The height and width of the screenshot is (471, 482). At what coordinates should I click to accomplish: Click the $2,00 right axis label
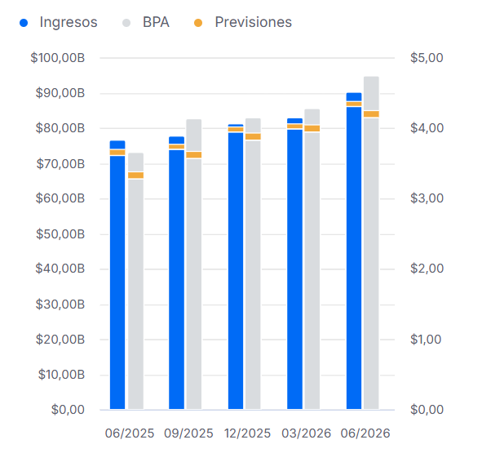427,269
